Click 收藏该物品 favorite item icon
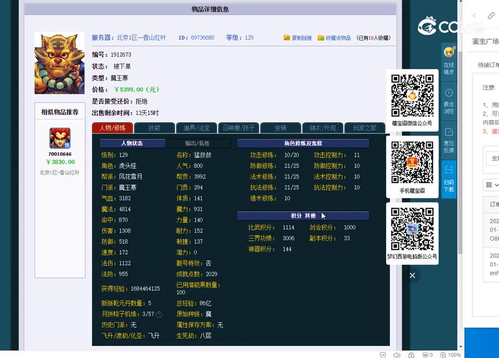This screenshot has width=499, height=358. (321, 38)
